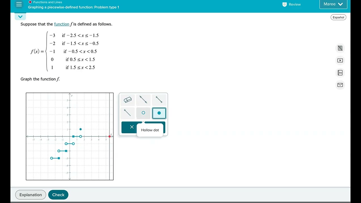Viewport: 361px width, 203px height.
Task: Open the Maree user dropdown
Action: tap(333, 4)
